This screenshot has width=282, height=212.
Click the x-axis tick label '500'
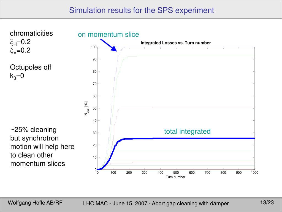coord(176,173)
